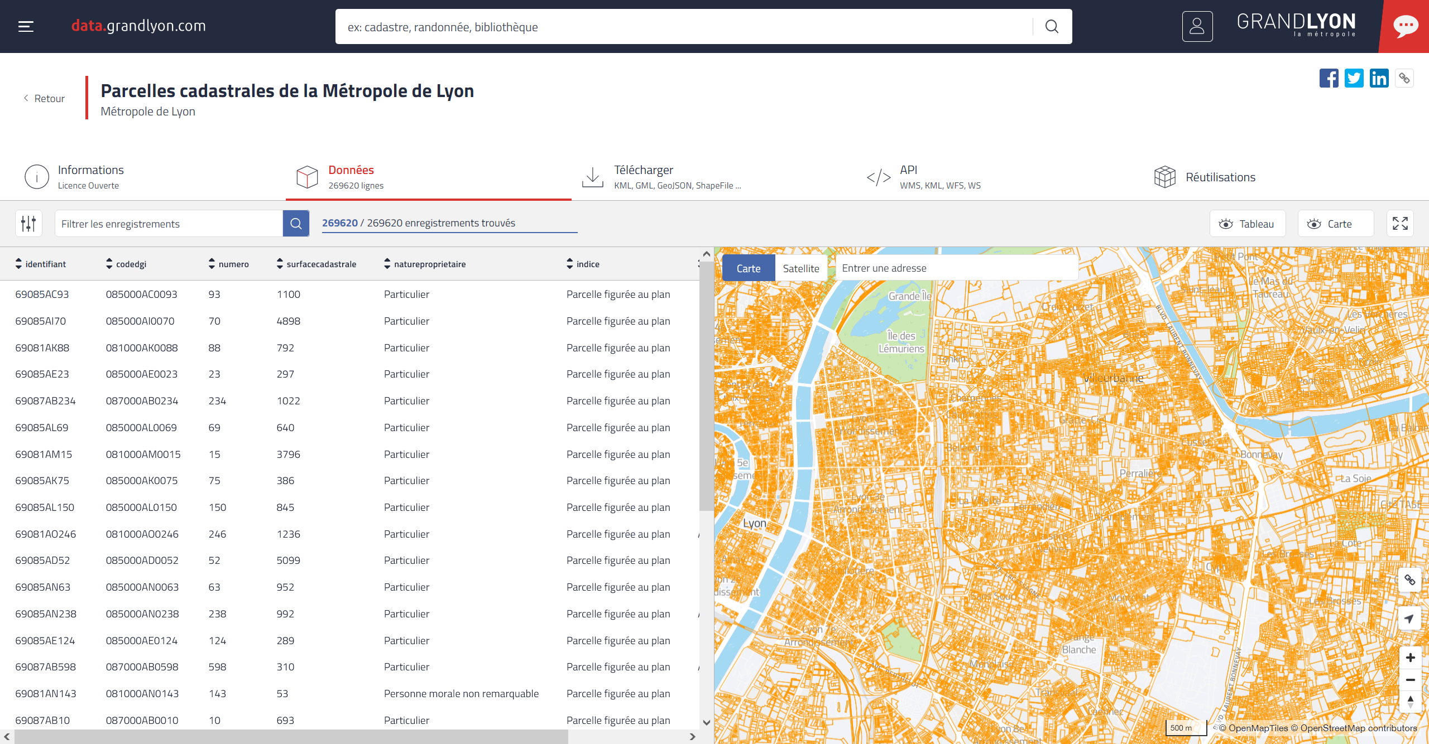Share dataset on LinkedIn
The image size is (1429, 744).
(x=1379, y=78)
